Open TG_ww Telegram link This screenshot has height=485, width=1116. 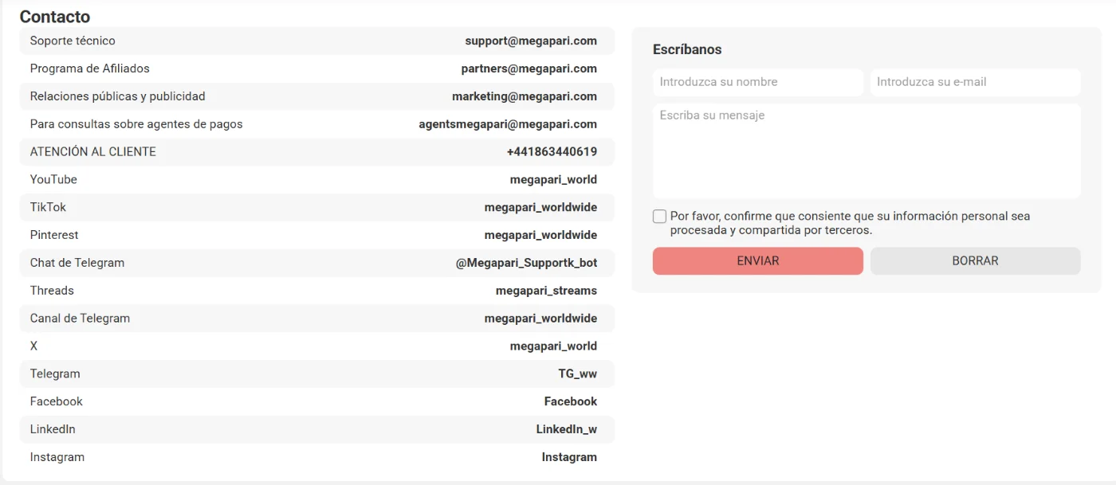[x=577, y=374]
